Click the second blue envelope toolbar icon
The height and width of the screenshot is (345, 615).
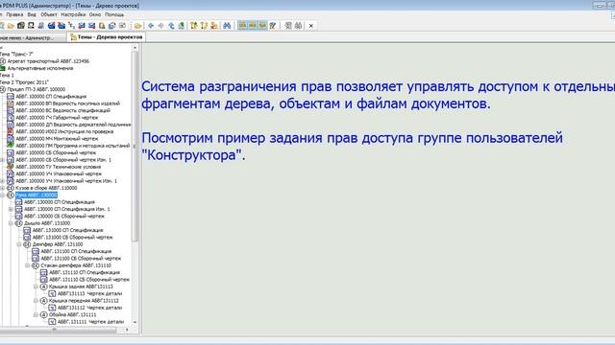[x=92, y=26]
